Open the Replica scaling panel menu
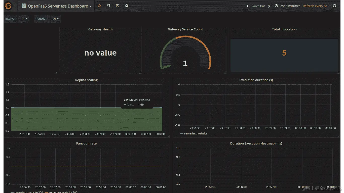Image resolution: width=344 pixels, height=193 pixels. click(x=86, y=80)
